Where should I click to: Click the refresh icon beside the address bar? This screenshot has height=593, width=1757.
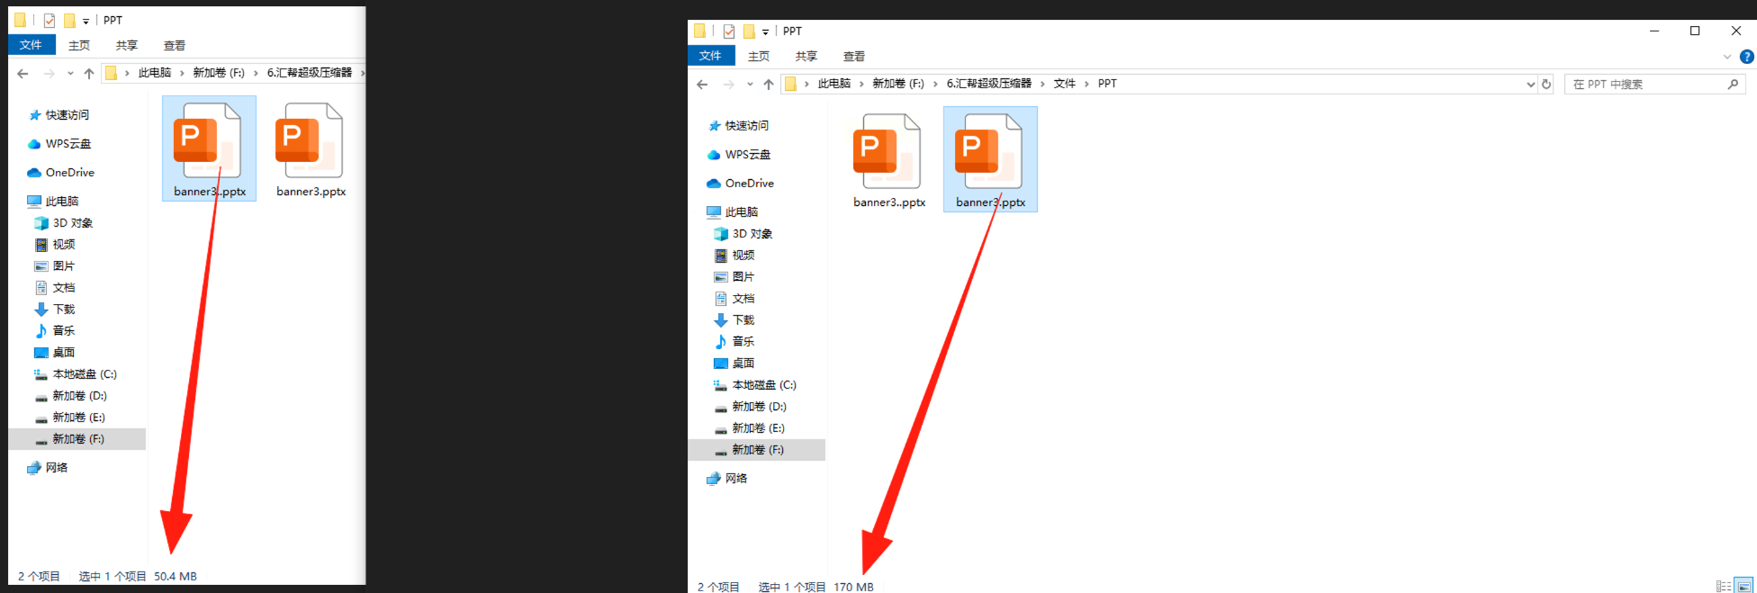click(1546, 84)
